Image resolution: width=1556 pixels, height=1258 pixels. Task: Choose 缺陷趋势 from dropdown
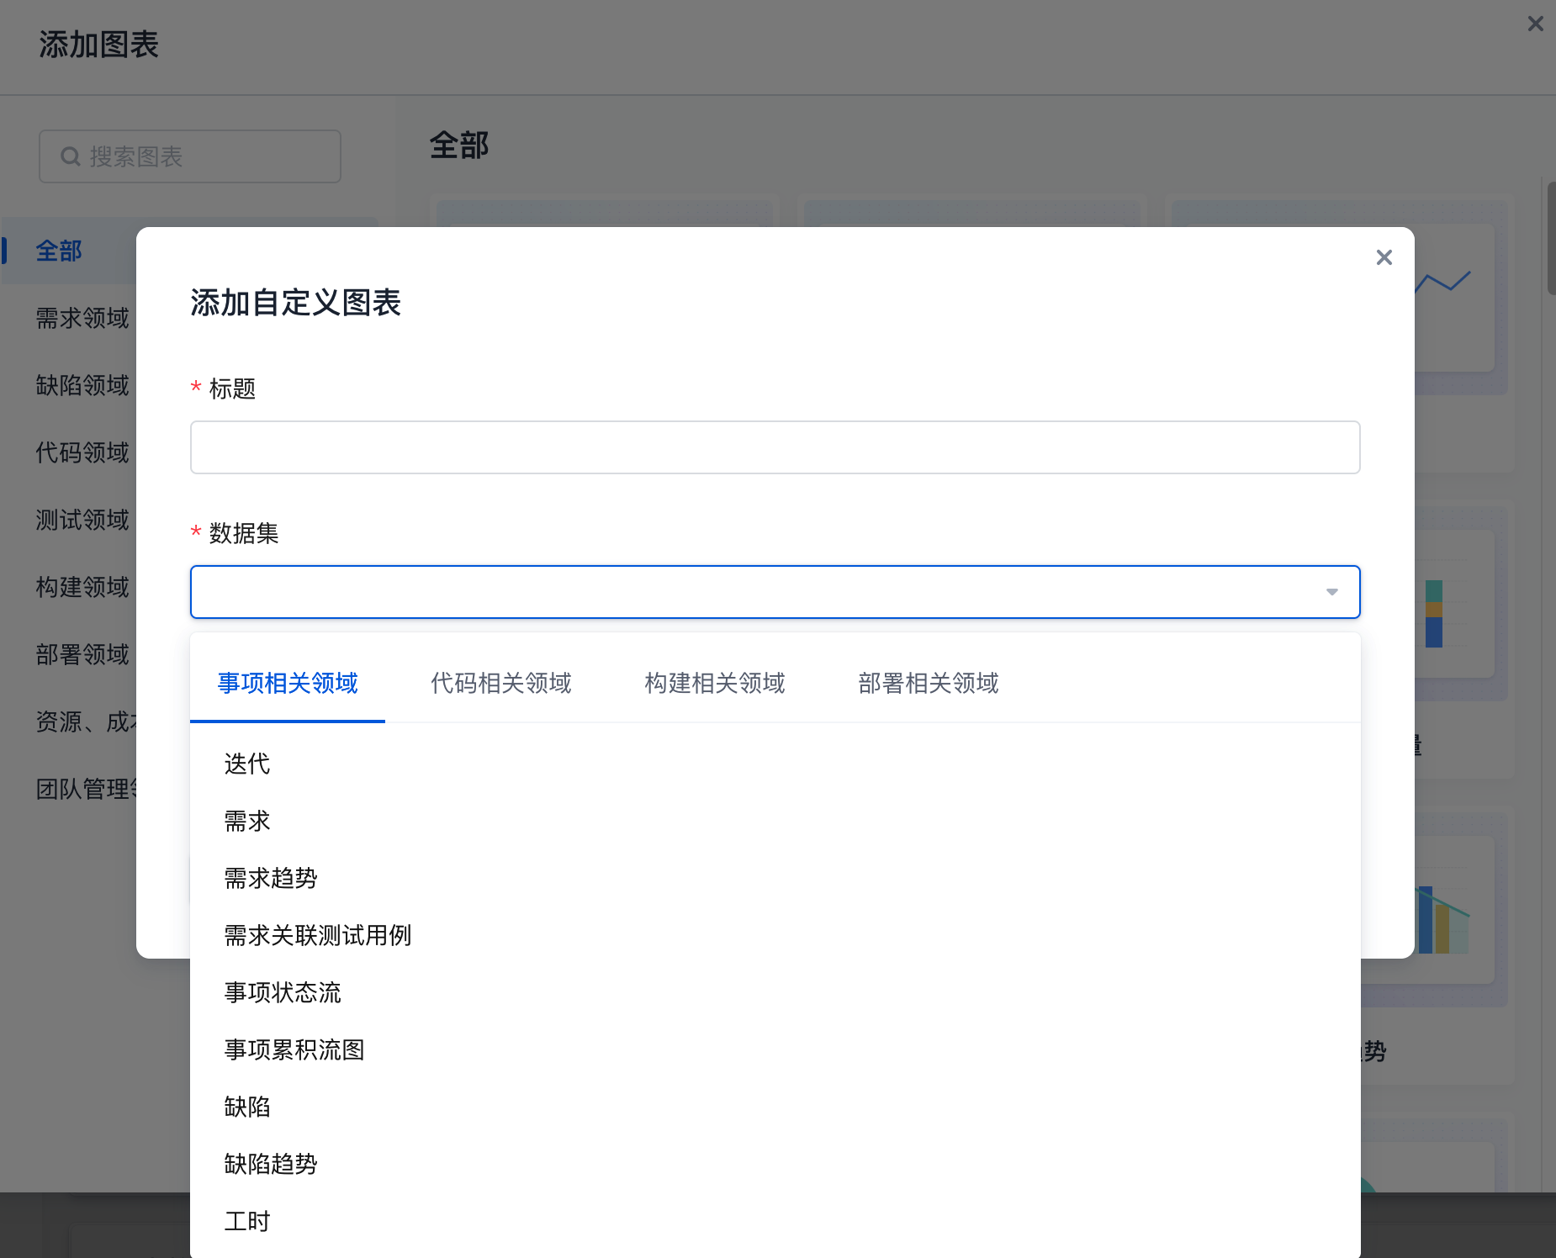click(271, 1164)
